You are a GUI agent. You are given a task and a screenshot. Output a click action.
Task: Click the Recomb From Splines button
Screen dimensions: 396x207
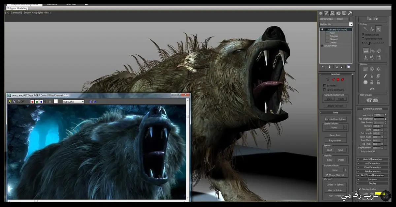tap(335, 119)
